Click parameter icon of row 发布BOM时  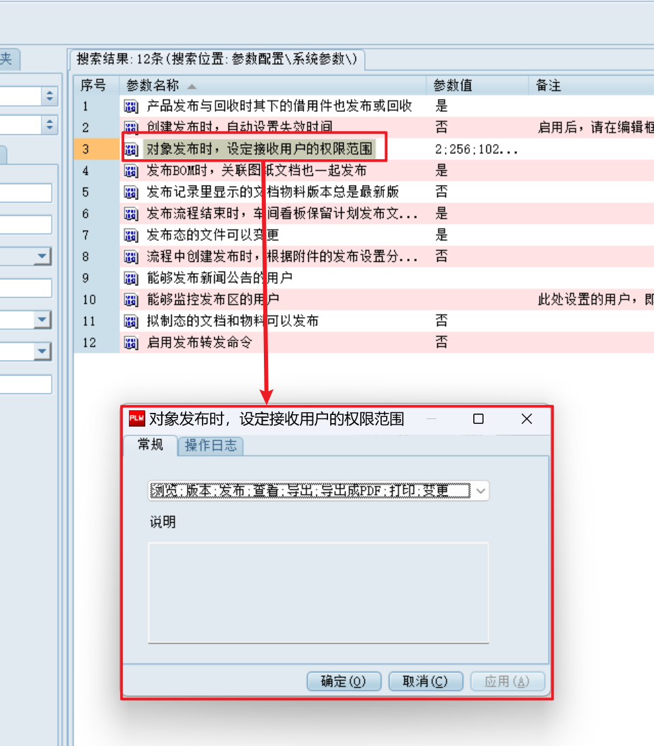pyautogui.click(x=131, y=171)
